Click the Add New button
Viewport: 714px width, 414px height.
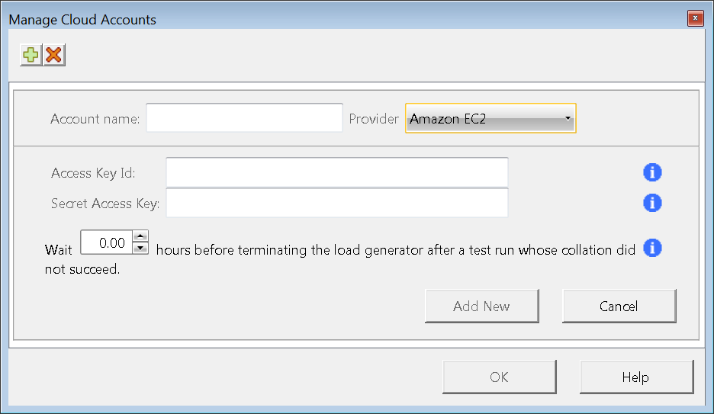tap(482, 306)
